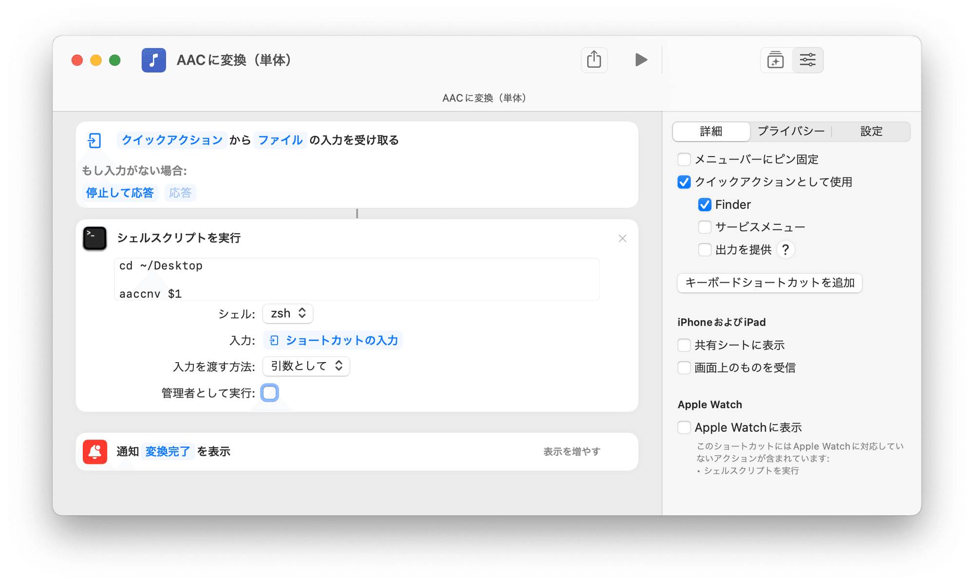Open the 出力を提供 help tooltip
The height and width of the screenshot is (585, 974).
(x=786, y=250)
